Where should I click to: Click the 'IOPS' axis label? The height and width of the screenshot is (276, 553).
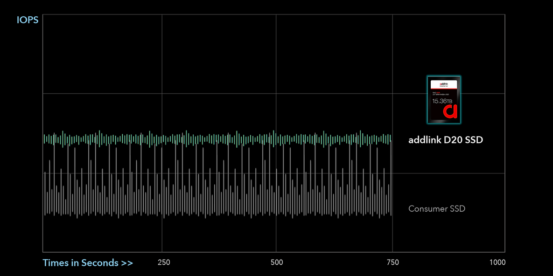pyautogui.click(x=28, y=20)
